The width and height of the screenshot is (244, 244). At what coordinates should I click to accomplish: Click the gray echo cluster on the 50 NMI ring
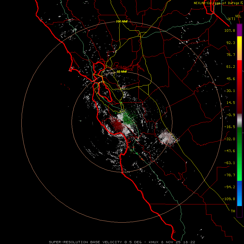[167, 137]
